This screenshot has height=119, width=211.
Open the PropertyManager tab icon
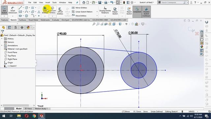(x=10, y=27)
